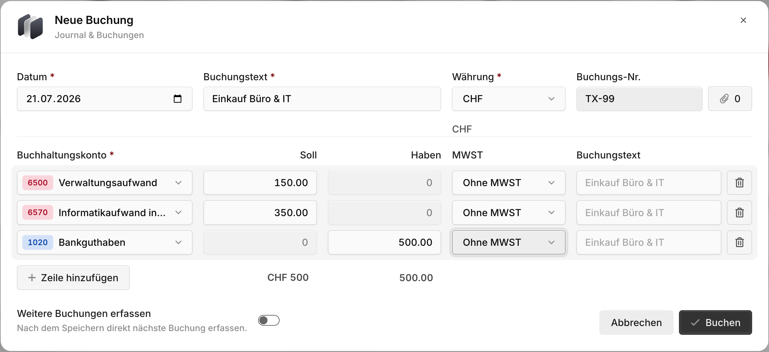This screenshot has width=769, height=352.
Task: Click Soll amount 350.00 field
Action: [260, 213]
